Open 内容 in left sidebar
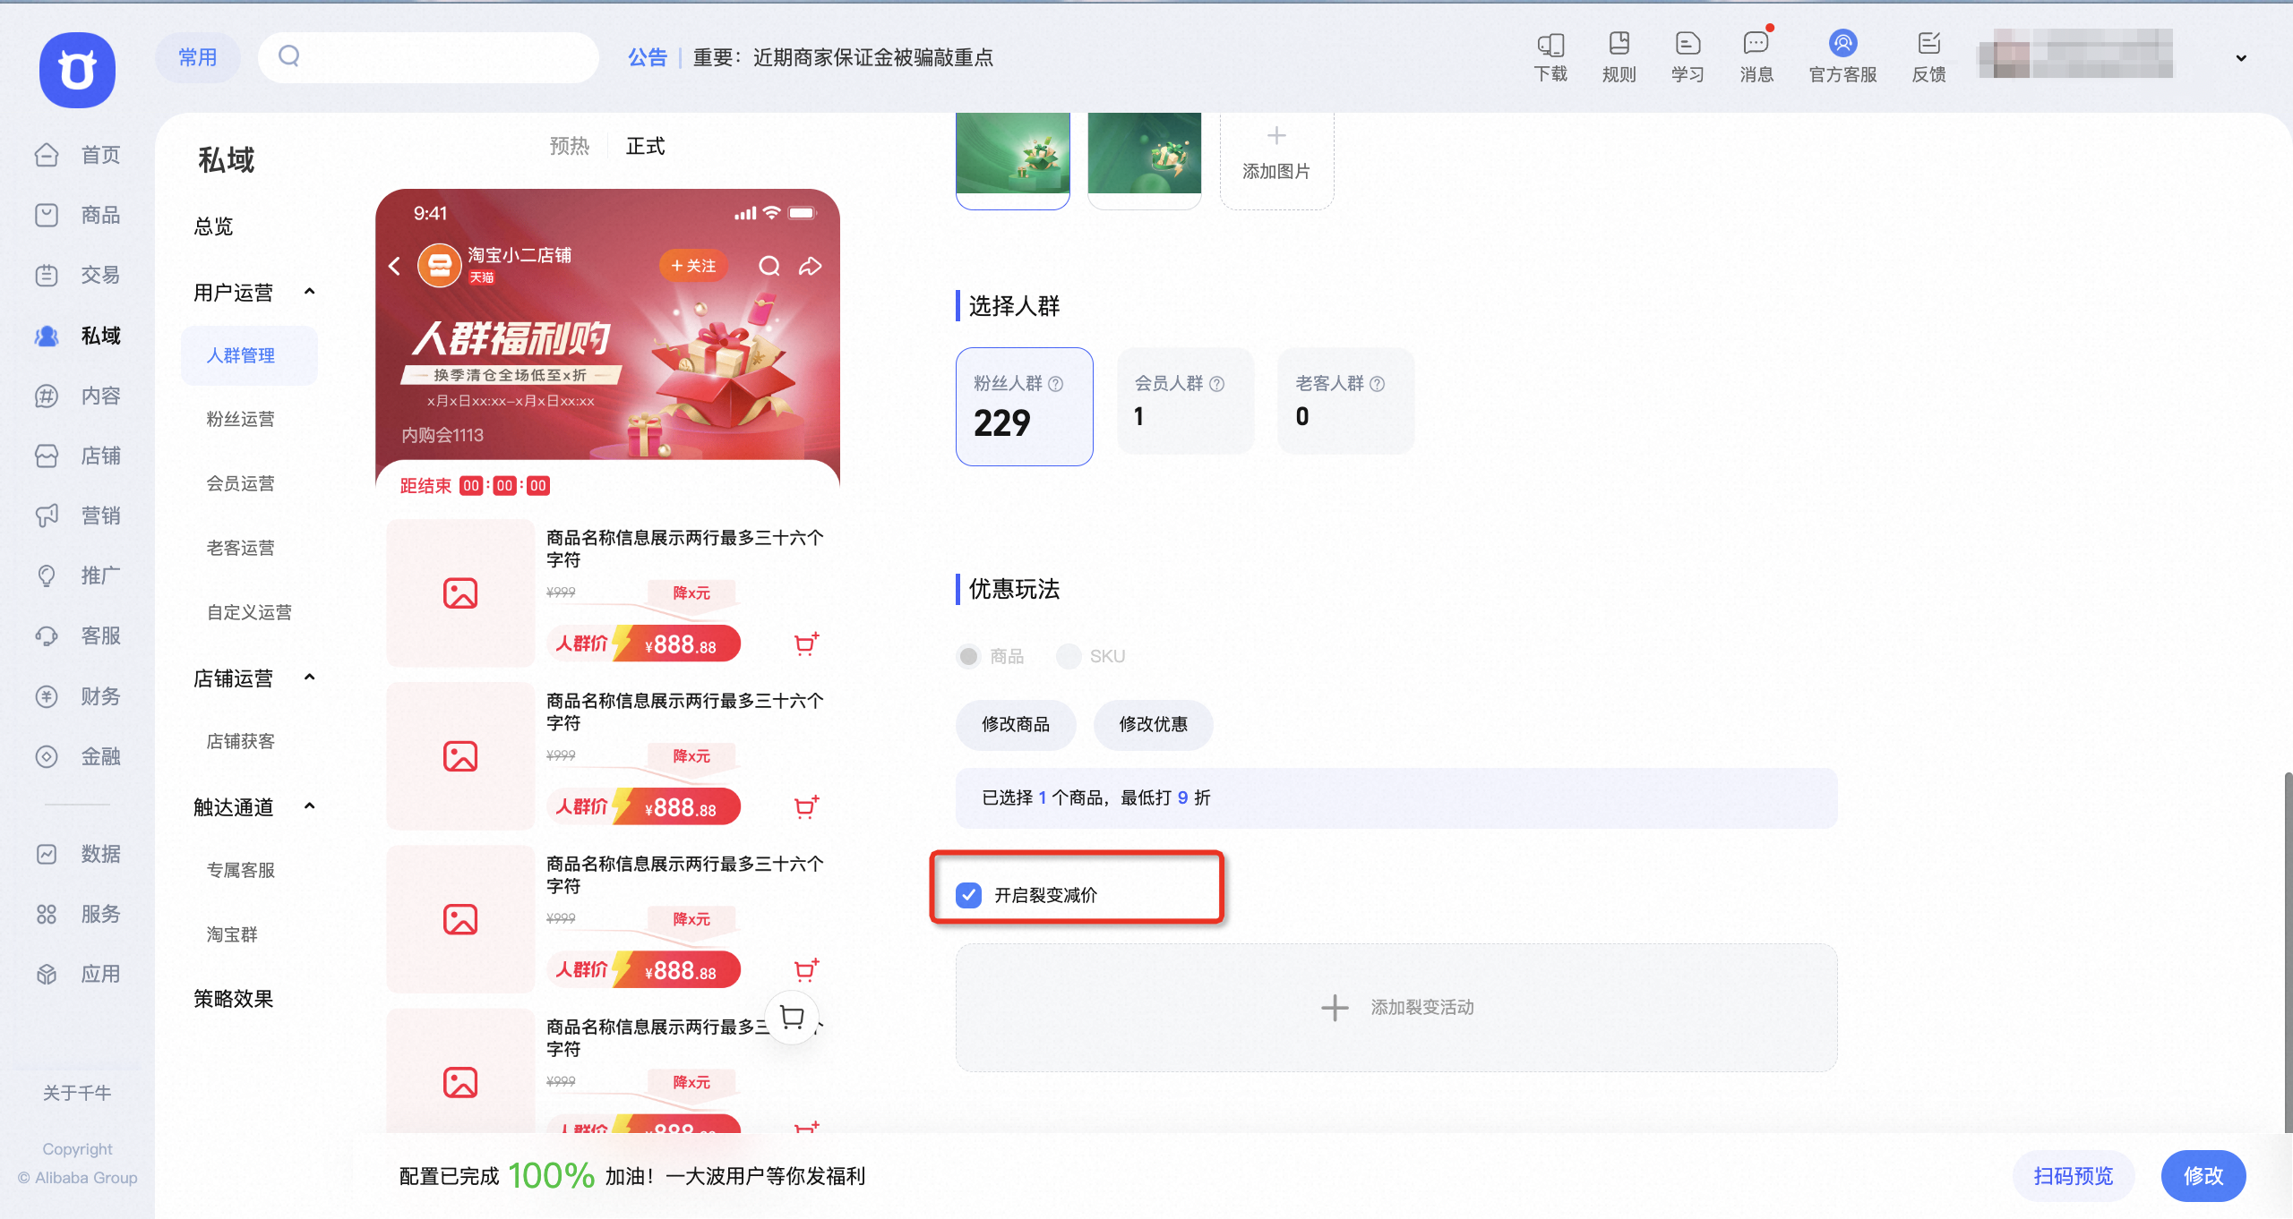This screenshot has height=1219, width=2293. pos(77,396)
